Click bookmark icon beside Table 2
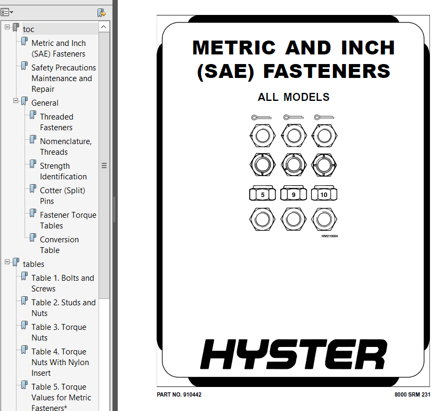Screen dimensions: 447x411 [x=25, y=301]
